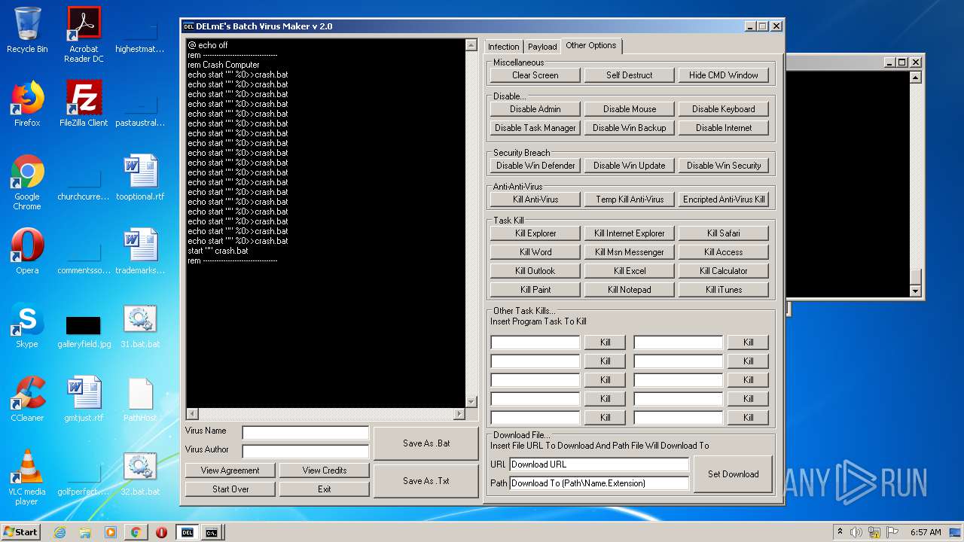Switch to the Infection tab
The width and height of the screenshot is (964, 542).
(x=503, y=47)
